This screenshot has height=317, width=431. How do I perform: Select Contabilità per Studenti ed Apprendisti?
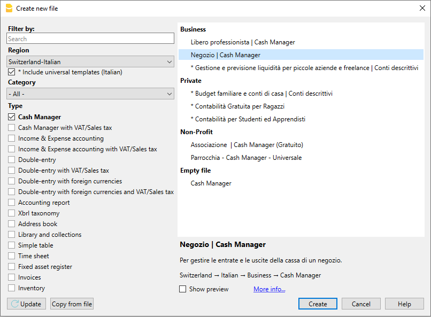[301, 119]
